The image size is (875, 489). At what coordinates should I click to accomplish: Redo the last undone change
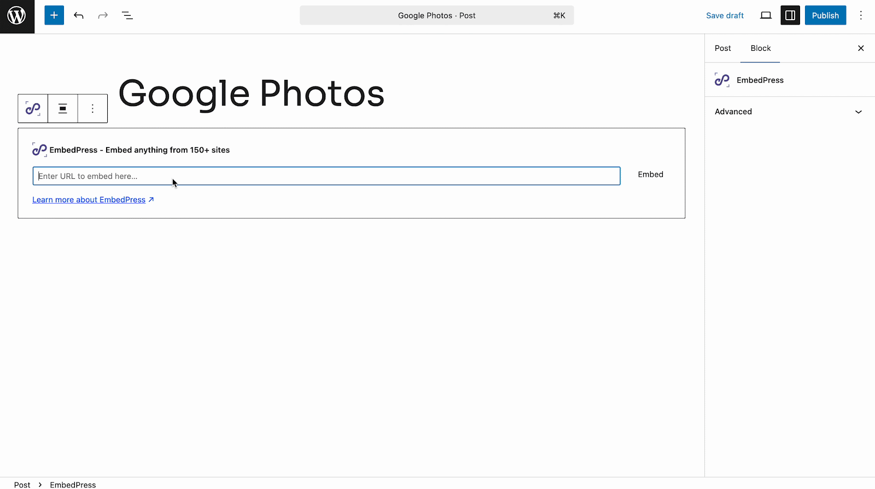[103, 15]
